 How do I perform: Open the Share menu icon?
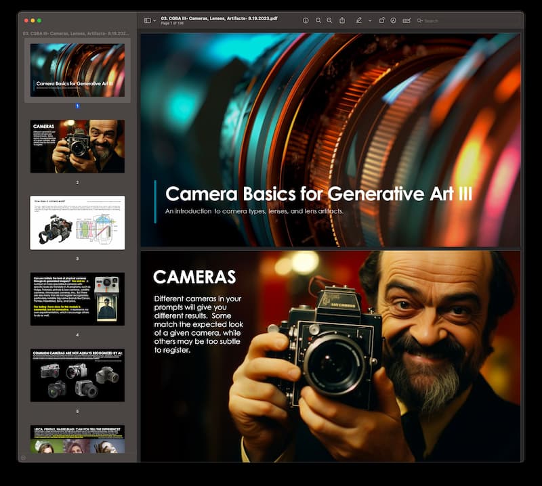[342, 21]
